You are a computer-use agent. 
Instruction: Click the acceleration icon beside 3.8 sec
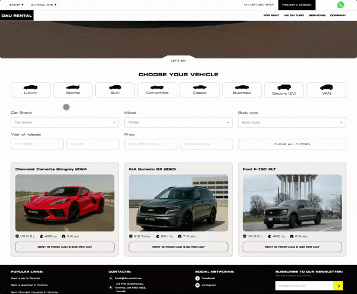64,236
